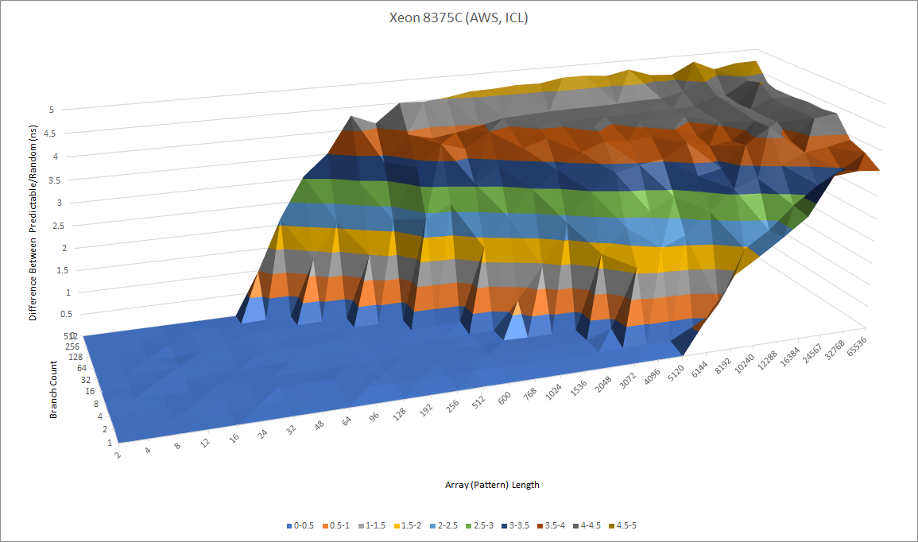Click the yellow 1.5-2 legend swatch

click(x=397, y=525)
